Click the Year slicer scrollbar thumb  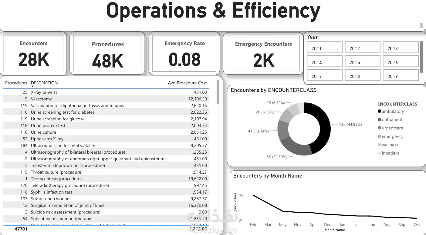pos(421,57)
